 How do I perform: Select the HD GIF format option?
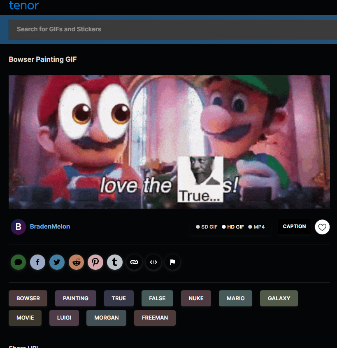tap(233, 227)
